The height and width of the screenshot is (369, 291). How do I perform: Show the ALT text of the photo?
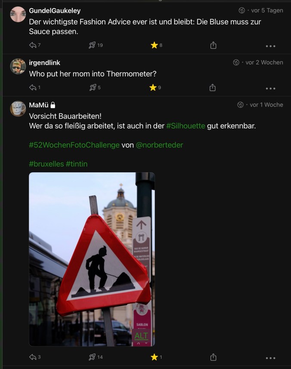click(x=141, y=335)
